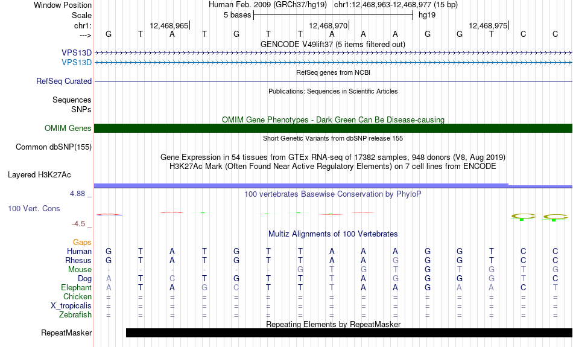Image resolution: width=573 pixels, height=347 pixels.
Task: Click the pale grey G in the Rhesus row
Action: [396, 260]
